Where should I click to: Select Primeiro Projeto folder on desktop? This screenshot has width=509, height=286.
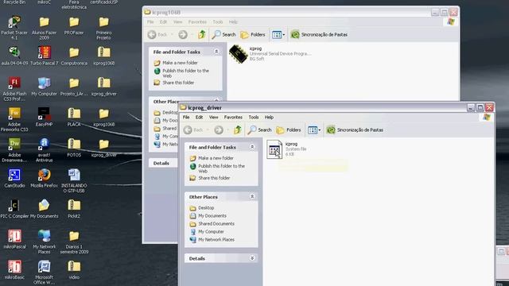[x=104, y=28]
